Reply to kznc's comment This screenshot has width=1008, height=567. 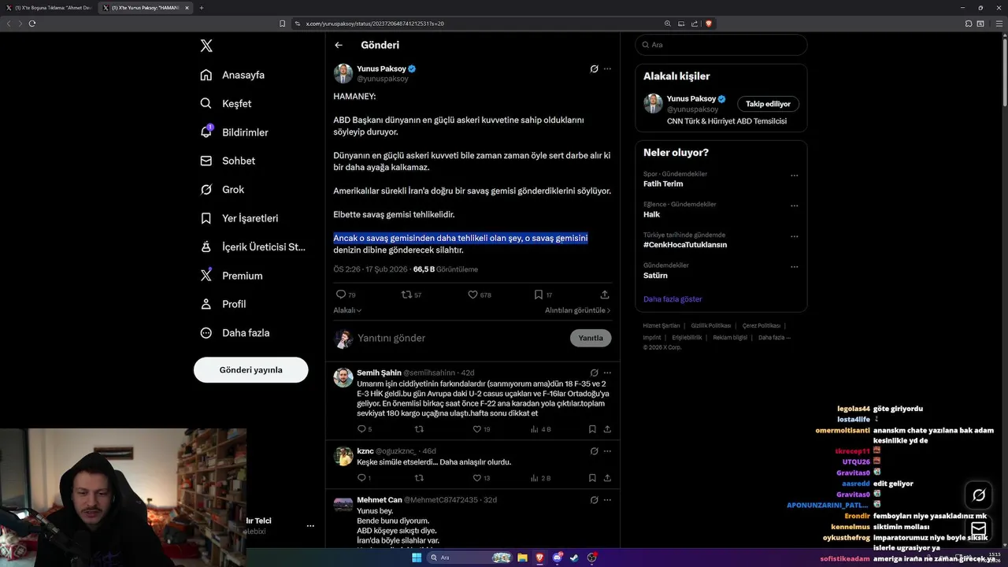[361, 478]
